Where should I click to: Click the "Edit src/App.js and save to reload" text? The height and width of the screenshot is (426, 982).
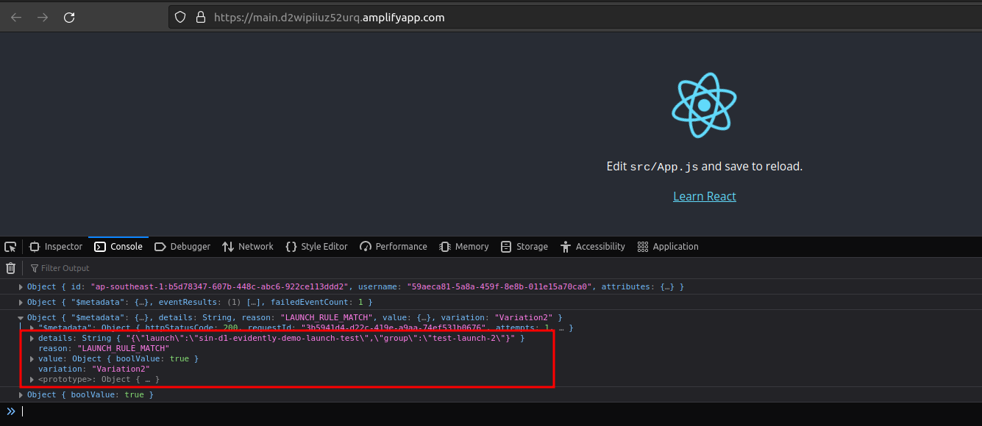pos(705,167)
